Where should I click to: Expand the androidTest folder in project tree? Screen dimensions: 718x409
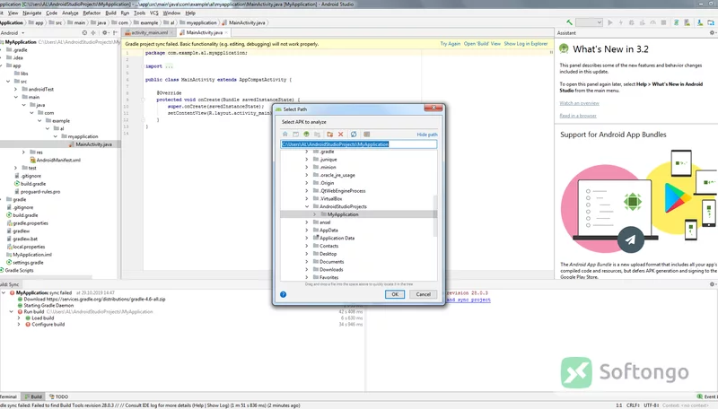tap(15, 89)
